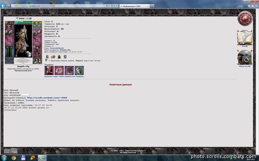Click the bracers slot on the right column
The width and height of the screenshot is (259, 161).
[x=37, y=33]
